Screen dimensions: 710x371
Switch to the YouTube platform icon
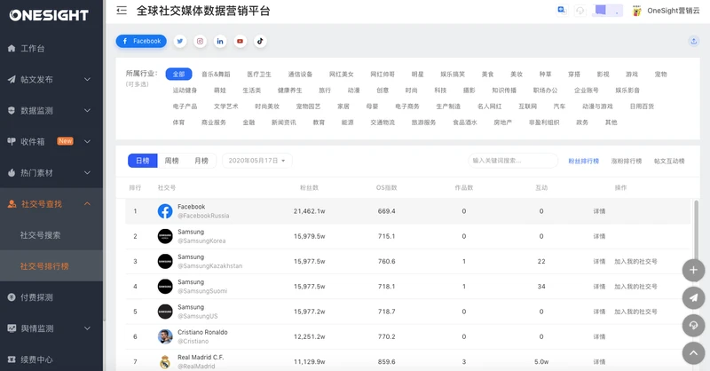coord(240,41)
